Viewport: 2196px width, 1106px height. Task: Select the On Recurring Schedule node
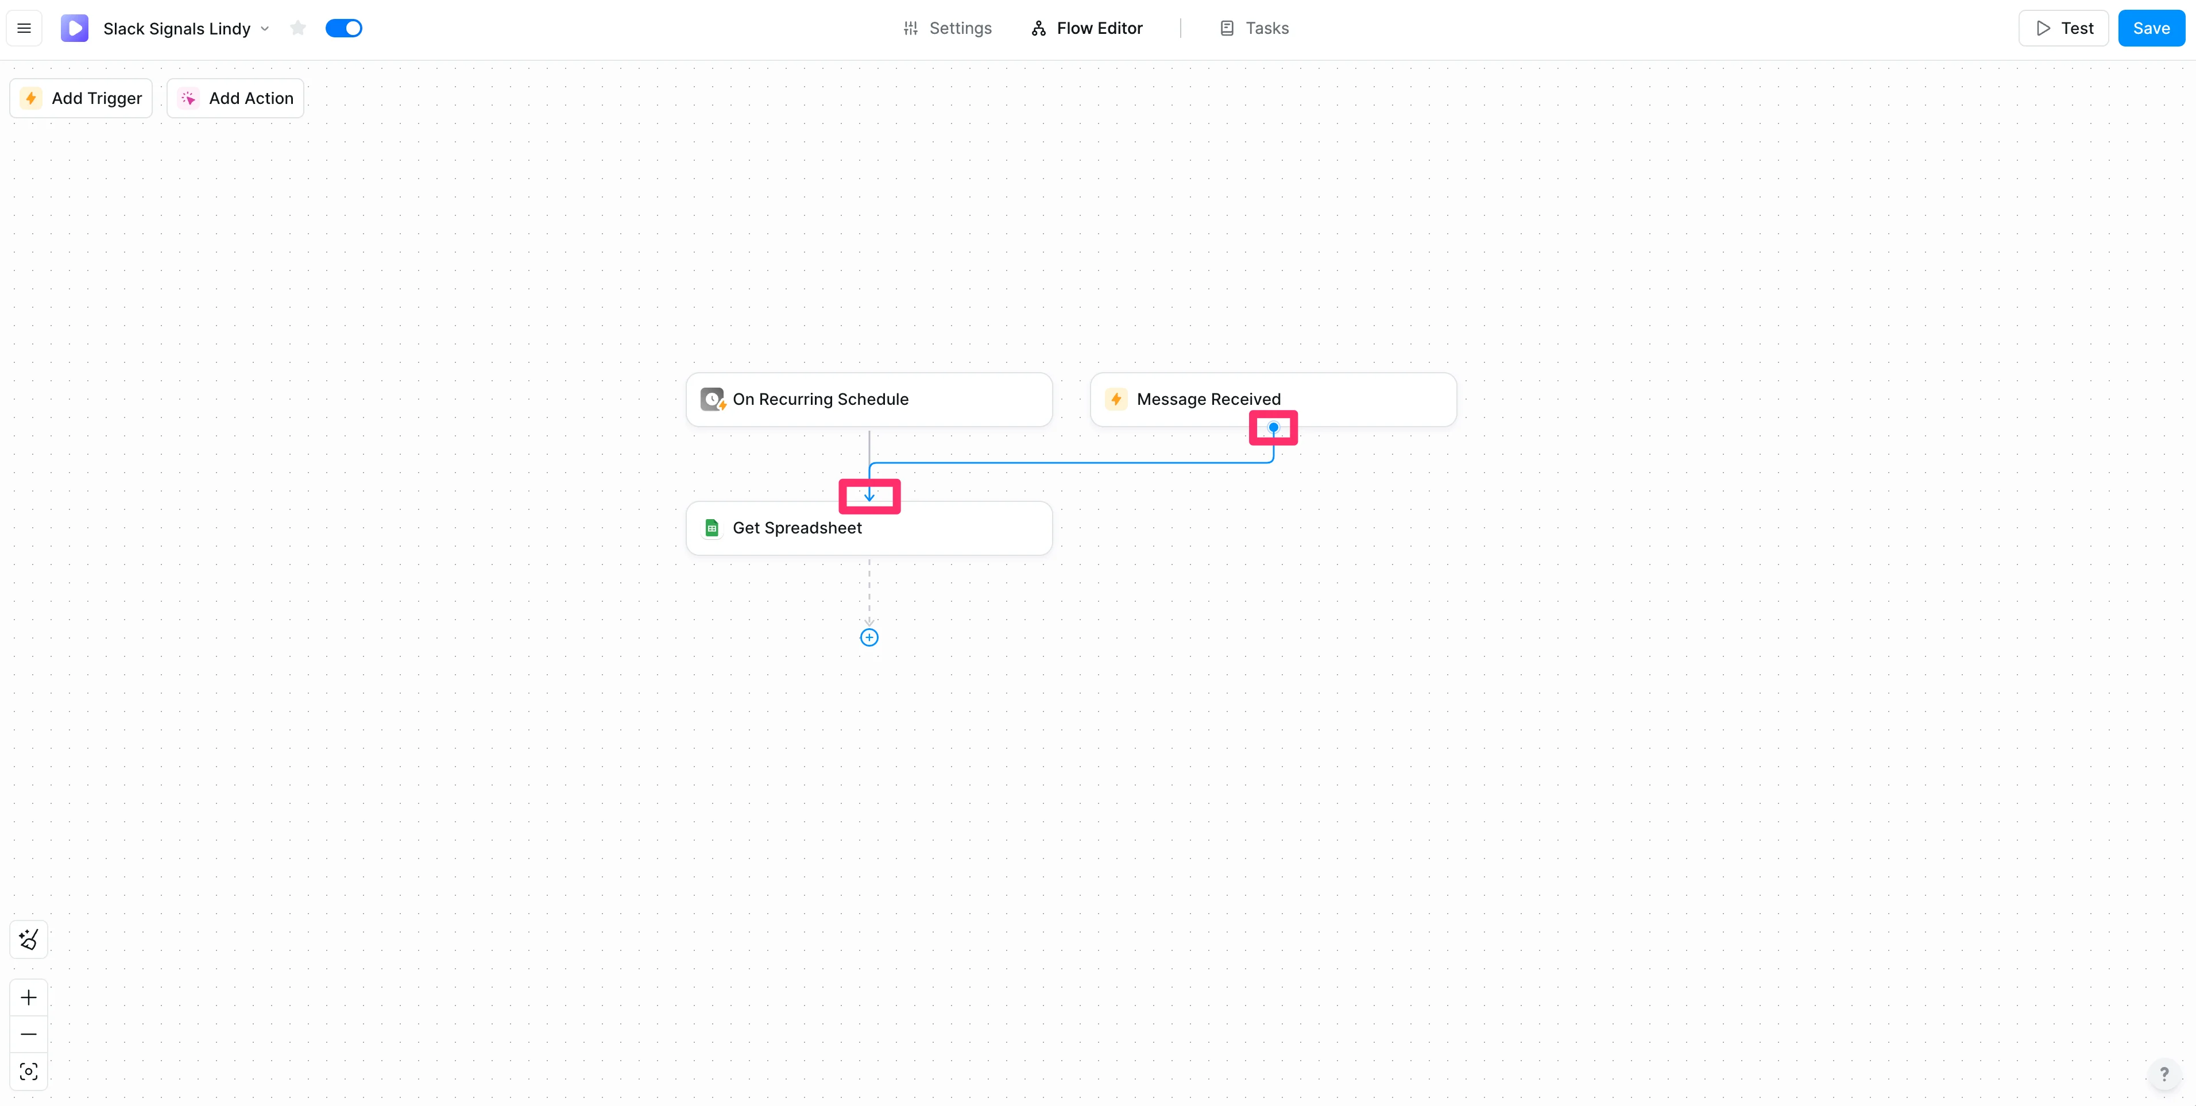[869, 399]
